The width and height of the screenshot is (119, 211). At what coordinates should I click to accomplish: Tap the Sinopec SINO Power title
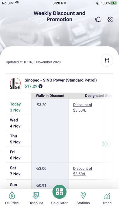pos(61,80)
